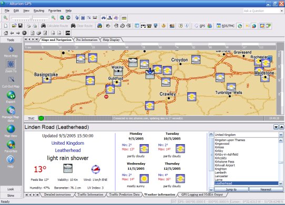
Task: Open the Export tool in sidebar
Action: coord(11,97)
